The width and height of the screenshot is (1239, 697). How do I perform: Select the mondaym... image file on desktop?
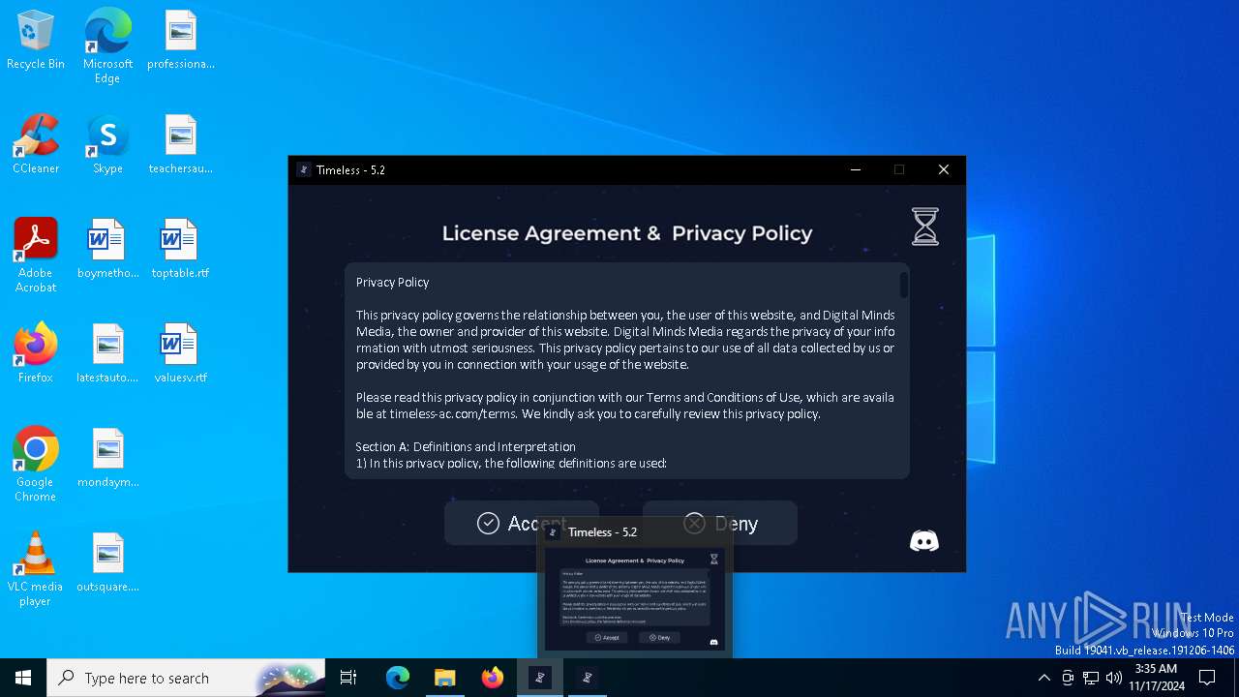point(107,459)
